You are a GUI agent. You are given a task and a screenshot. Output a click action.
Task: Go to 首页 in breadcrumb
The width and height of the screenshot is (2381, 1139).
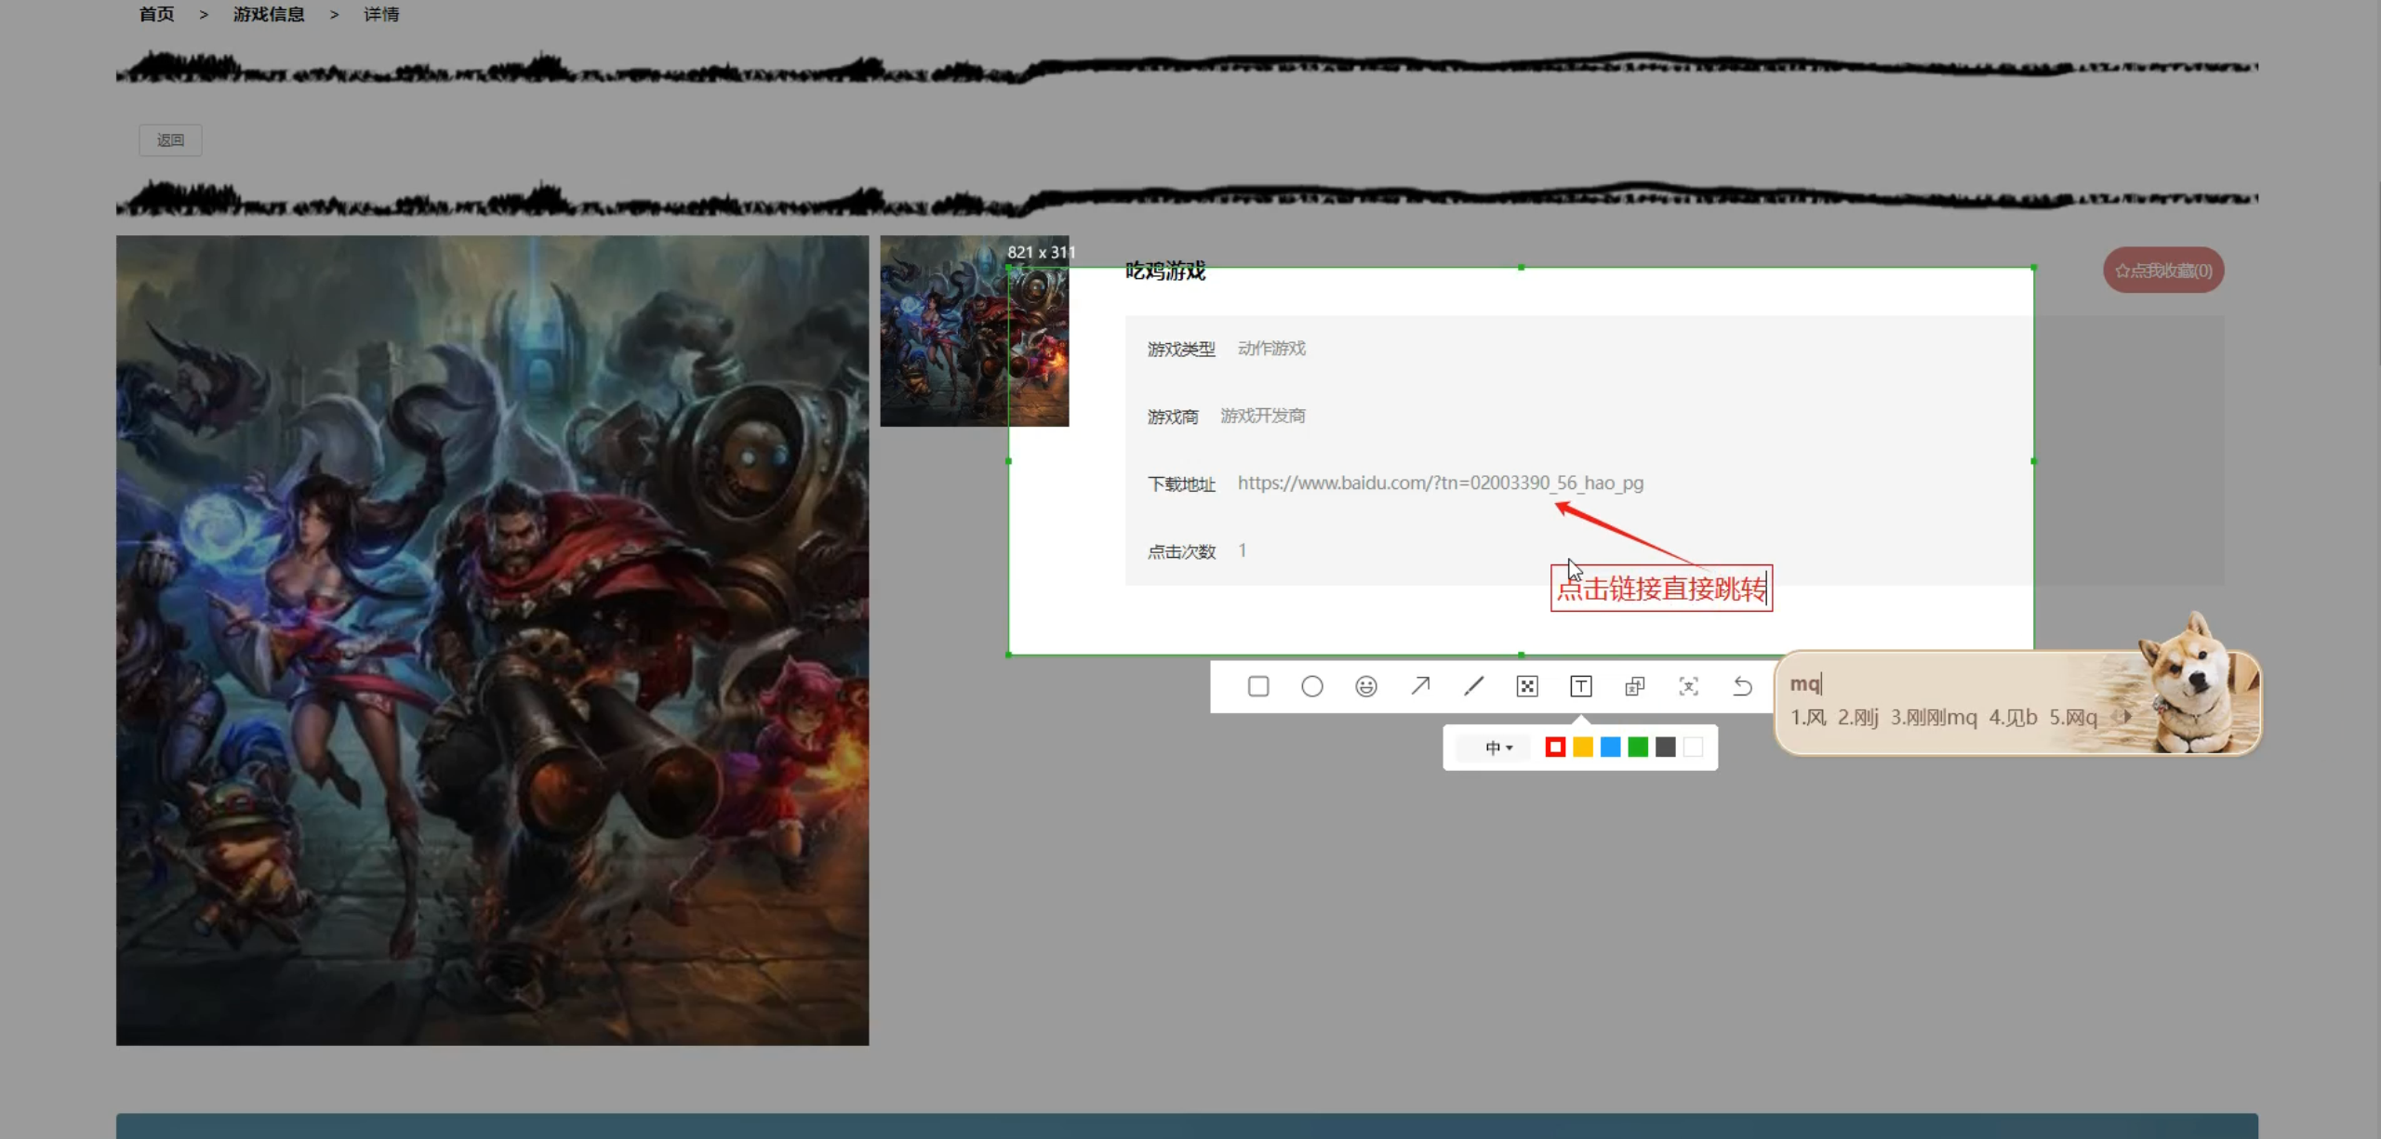(156, 14)
